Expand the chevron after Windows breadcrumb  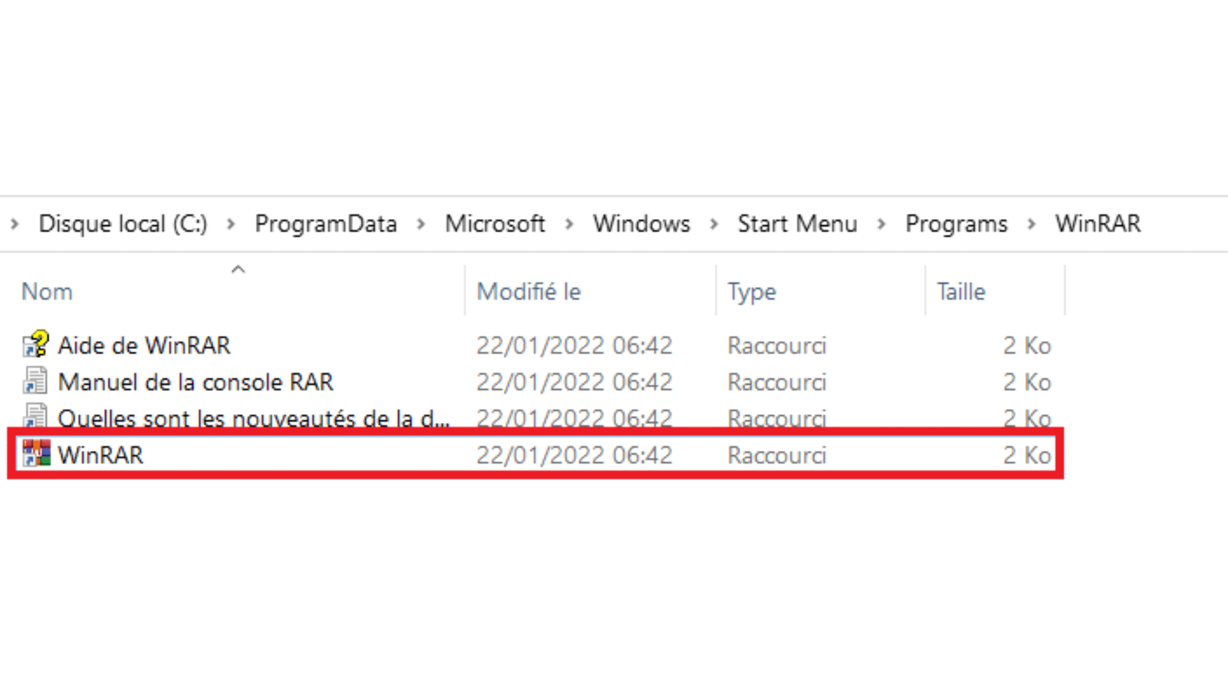[x=714, y=224]
